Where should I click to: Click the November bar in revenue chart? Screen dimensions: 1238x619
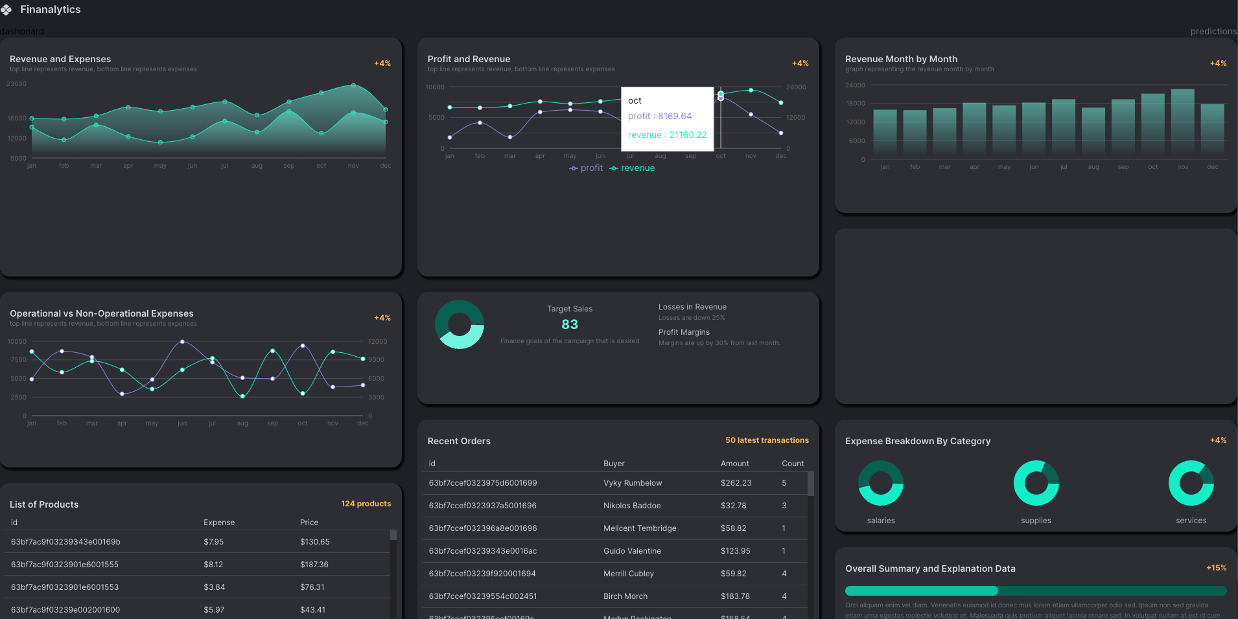1182,123
